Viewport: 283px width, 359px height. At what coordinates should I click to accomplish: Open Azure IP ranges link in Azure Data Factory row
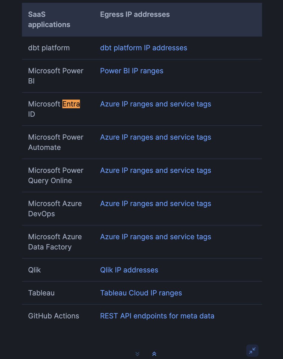156,237
